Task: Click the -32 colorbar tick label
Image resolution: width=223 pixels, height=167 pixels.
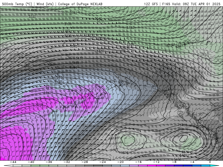Action: point(67,162)
